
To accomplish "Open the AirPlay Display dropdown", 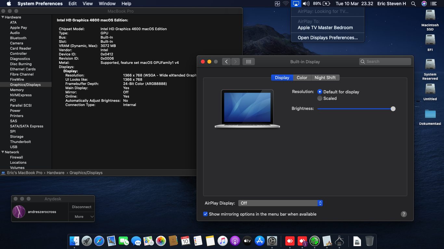I will [x=281, y=203].
